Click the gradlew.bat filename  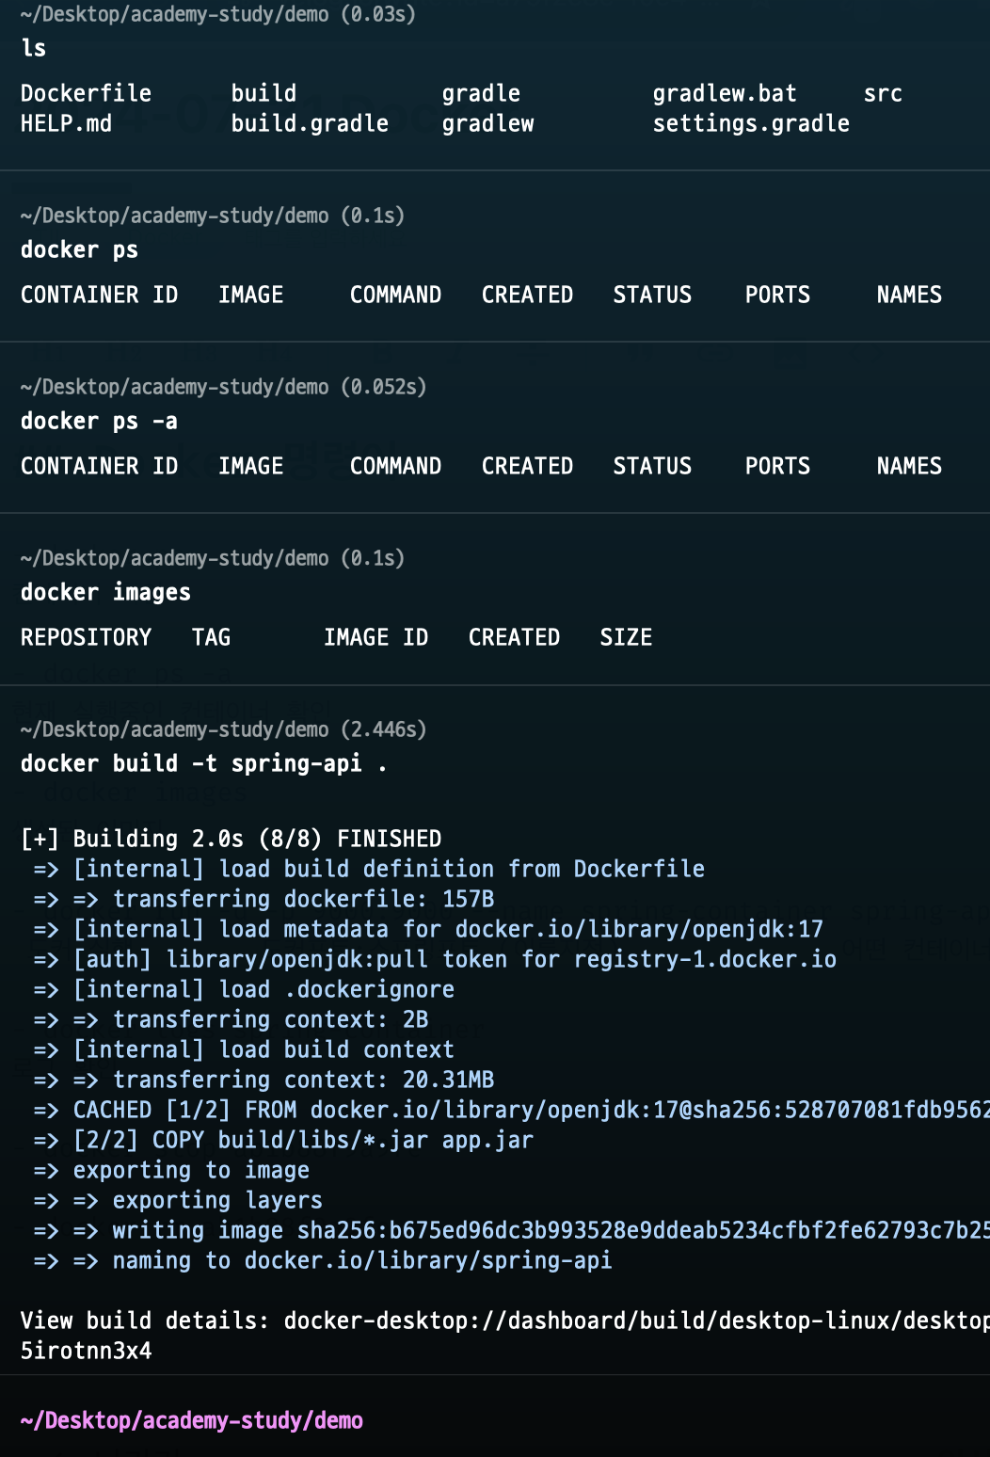724,92
